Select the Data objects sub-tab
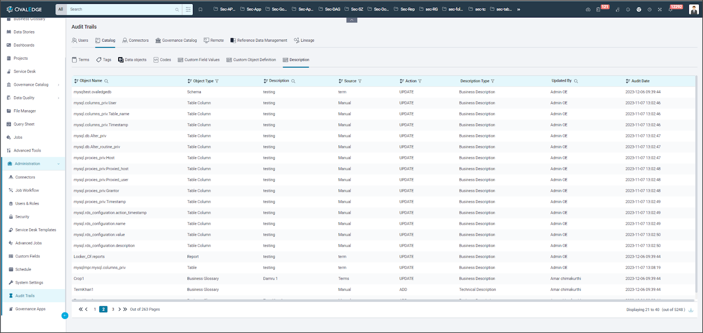The width and height of the screenshot is (703, 333). coord(132,60)
